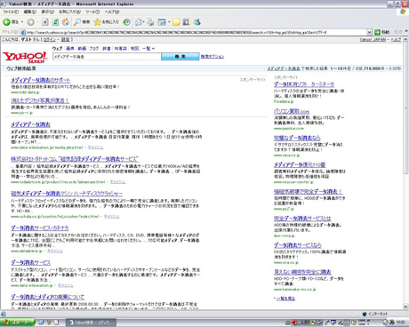Click the scrollbar down arrow
Viewport: 409px width, 327px height.
coord(405,307)
